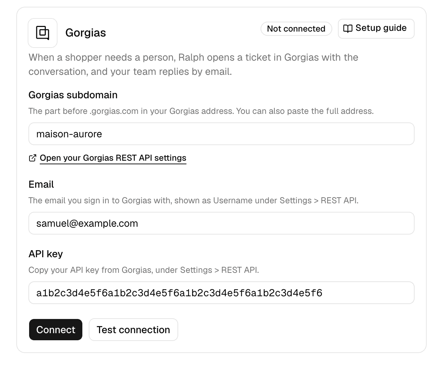
Task: Click the Gorgias heading text
Action: pyautogui.click(x=86, y=33)
